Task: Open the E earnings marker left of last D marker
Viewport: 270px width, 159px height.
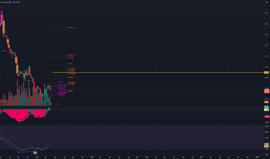Action: [x=45, y=104]
